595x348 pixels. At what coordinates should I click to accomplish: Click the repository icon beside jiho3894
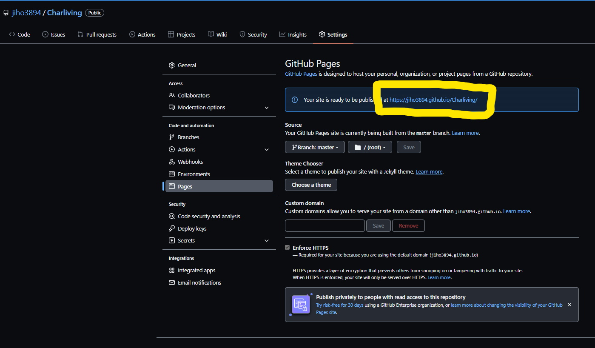[x=6, y=13]
